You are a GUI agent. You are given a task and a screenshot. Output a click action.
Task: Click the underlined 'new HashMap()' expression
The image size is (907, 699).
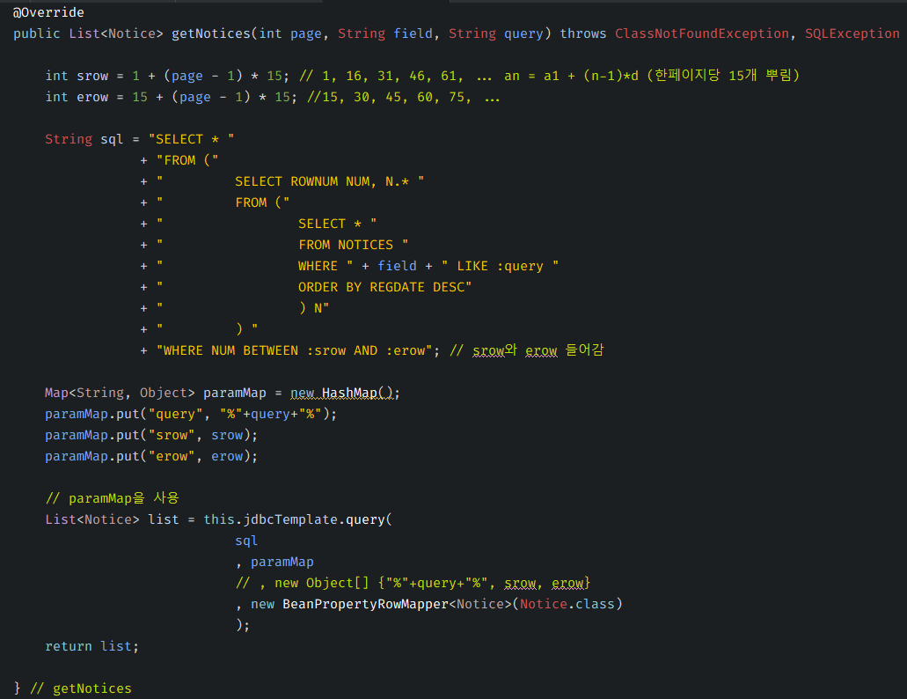pos(342,393)
